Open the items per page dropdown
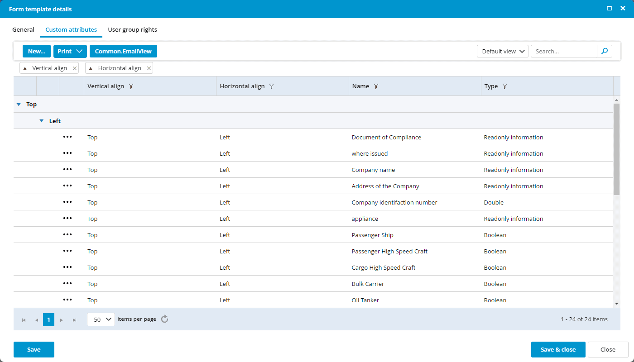Viewport: 634px width, 362px height. [101, 319]
